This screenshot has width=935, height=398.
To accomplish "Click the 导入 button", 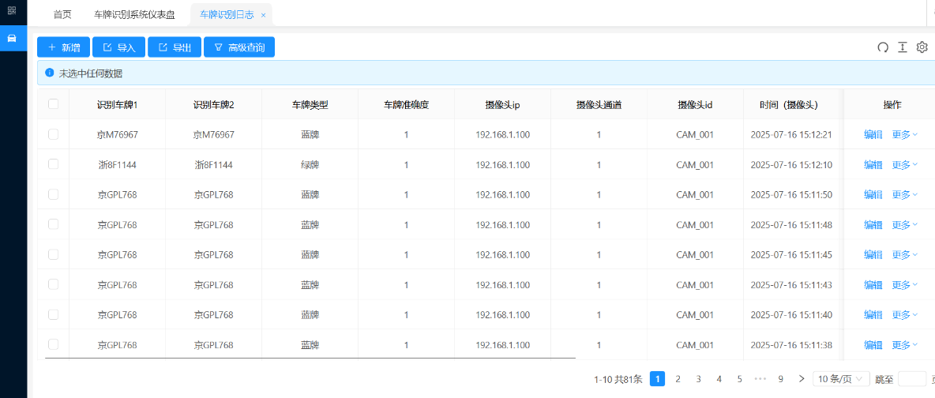I will (118, 47).
